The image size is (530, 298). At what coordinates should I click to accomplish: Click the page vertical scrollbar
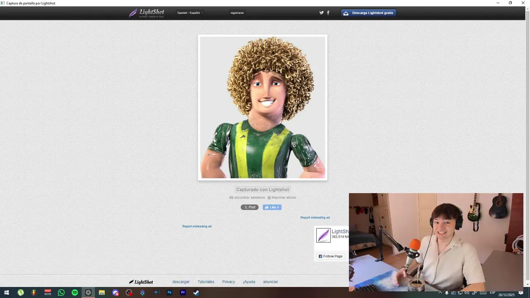pyautogui.click(x=528, y=145)
